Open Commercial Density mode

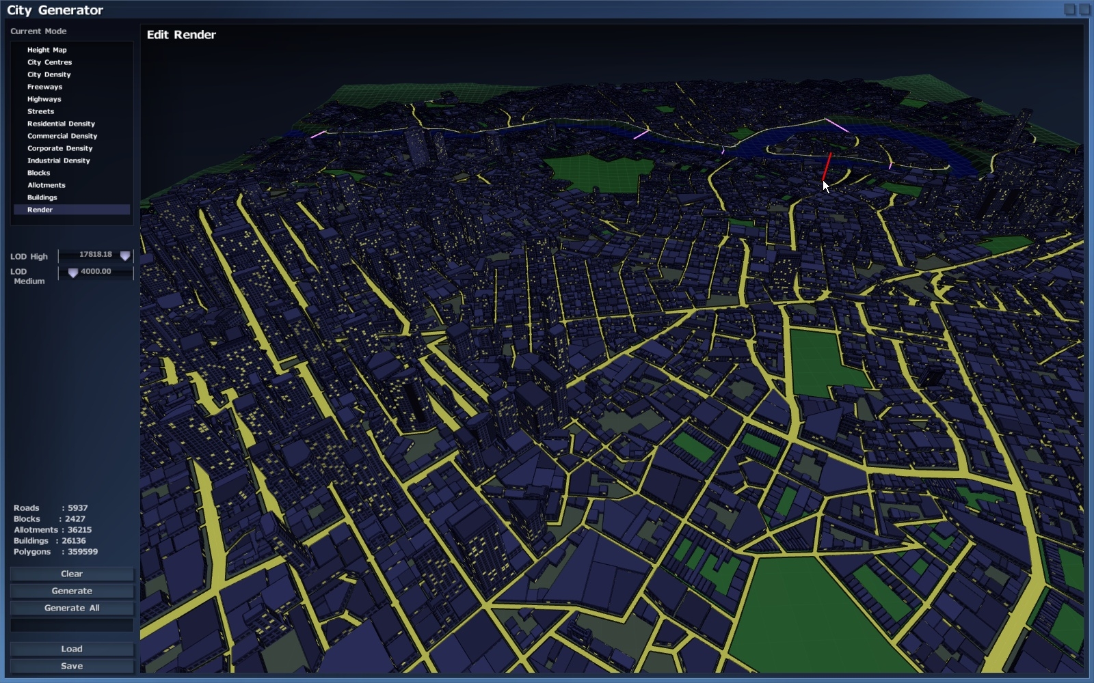click(62, 136)
